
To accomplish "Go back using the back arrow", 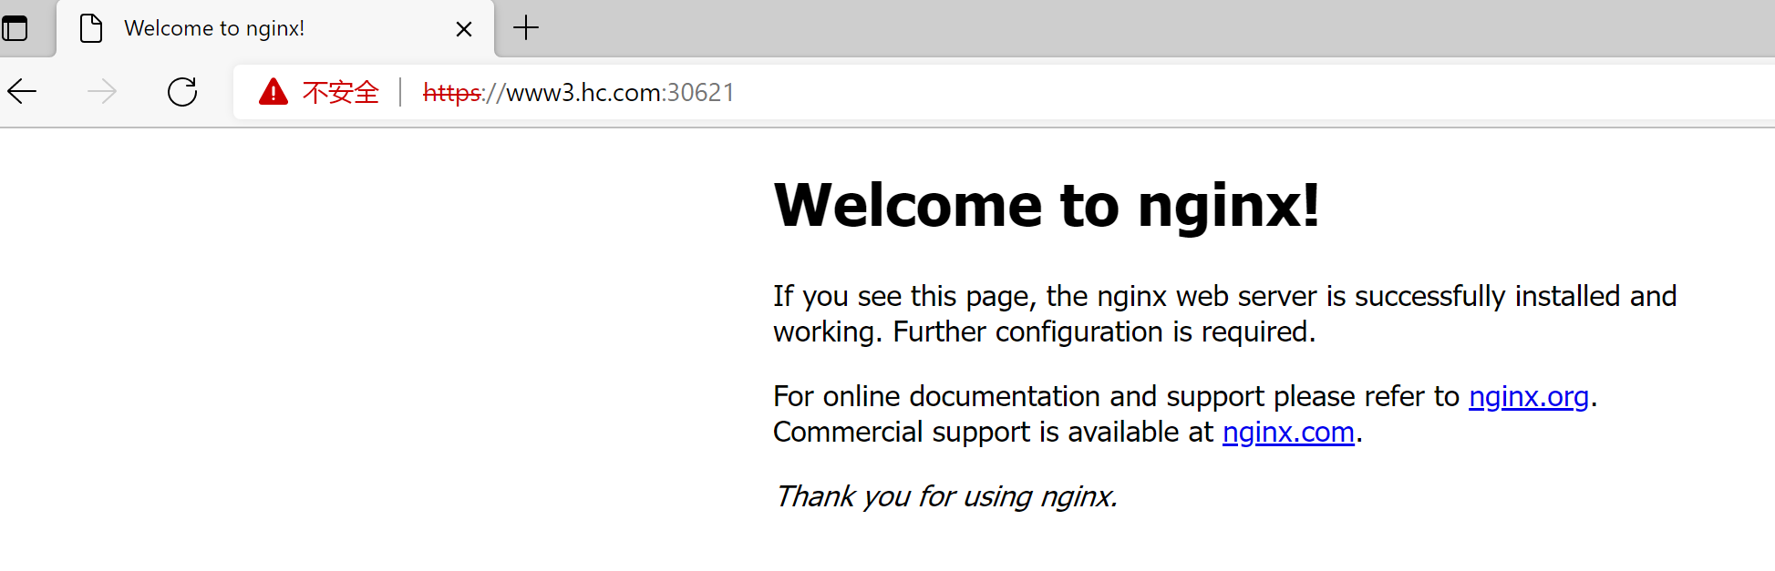I will (23, 92).
